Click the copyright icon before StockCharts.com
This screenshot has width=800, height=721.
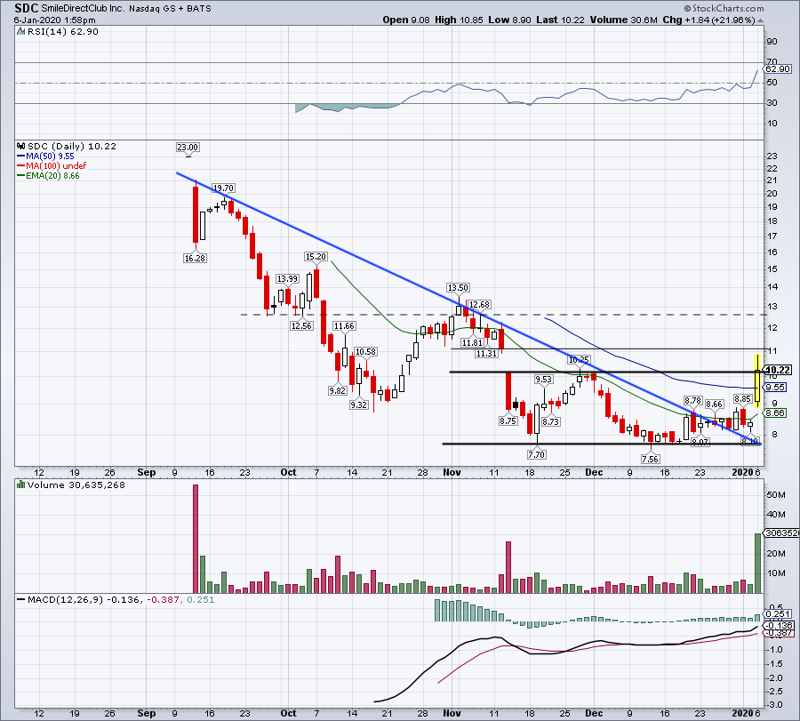point(687,8)
